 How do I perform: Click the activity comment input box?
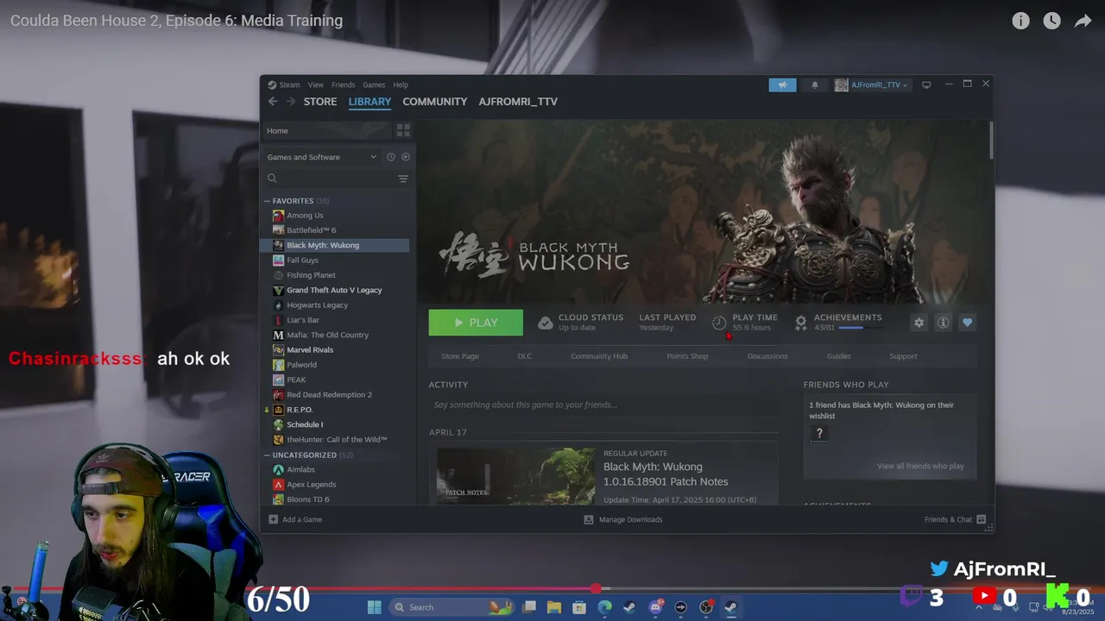[x=603, y=405]
